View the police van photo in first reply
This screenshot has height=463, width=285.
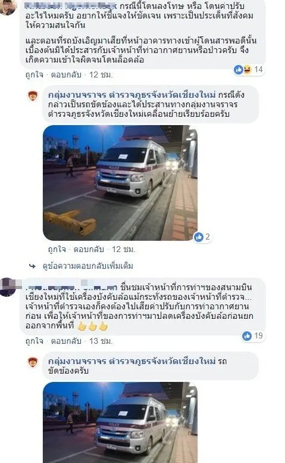pos(120,183)
